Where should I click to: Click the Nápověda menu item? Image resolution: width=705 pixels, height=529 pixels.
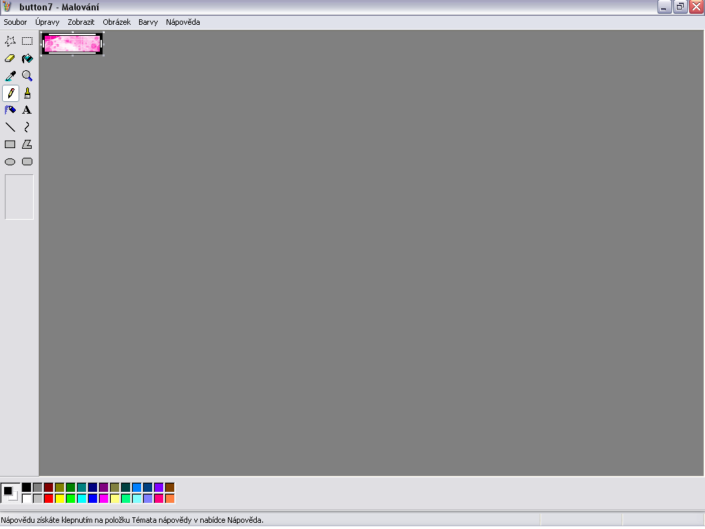pos(183,22)
